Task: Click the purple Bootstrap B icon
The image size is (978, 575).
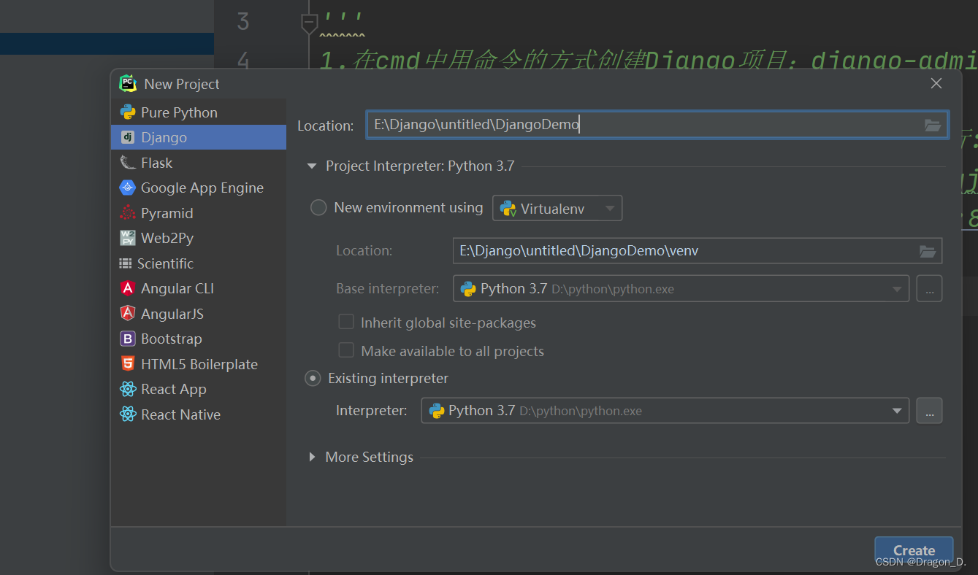Action: [x=128, y=339]
